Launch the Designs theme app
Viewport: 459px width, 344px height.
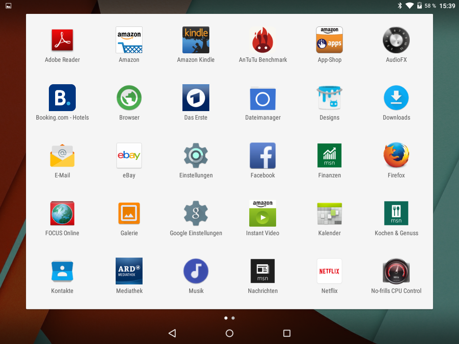[329, 98]
